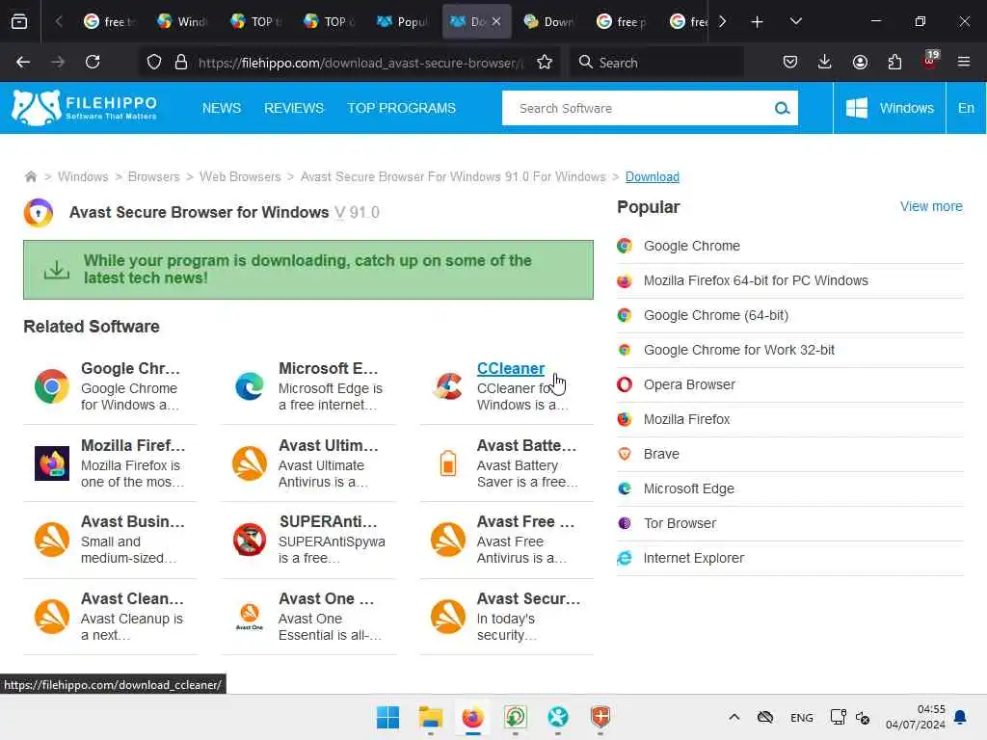Open Opera Browser in Popular list
This screenshot has width=987, height=740.
click(x=689, y=384)
